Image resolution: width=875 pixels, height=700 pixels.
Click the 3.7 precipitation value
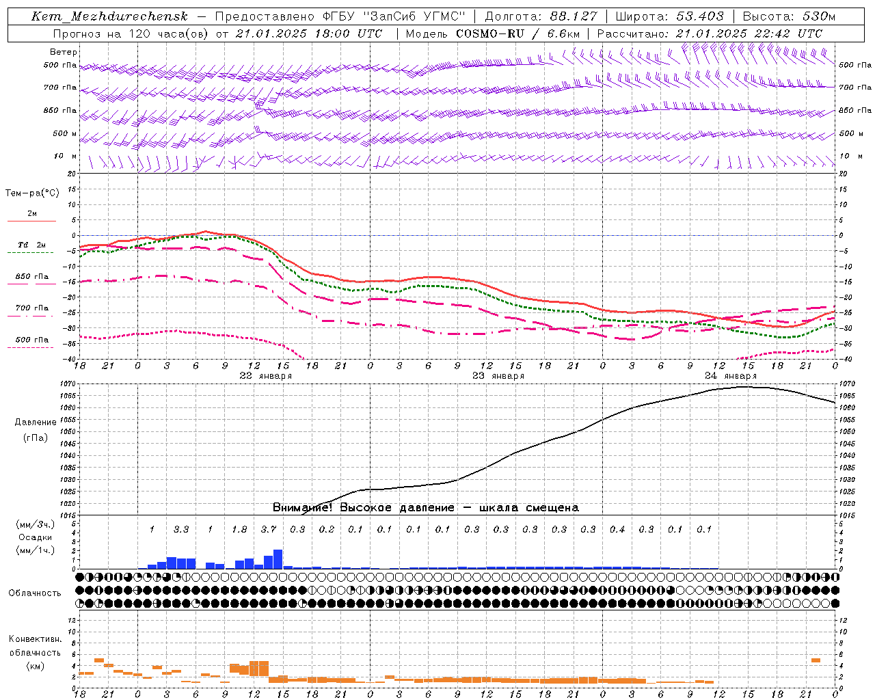click(x=269, y=530)
